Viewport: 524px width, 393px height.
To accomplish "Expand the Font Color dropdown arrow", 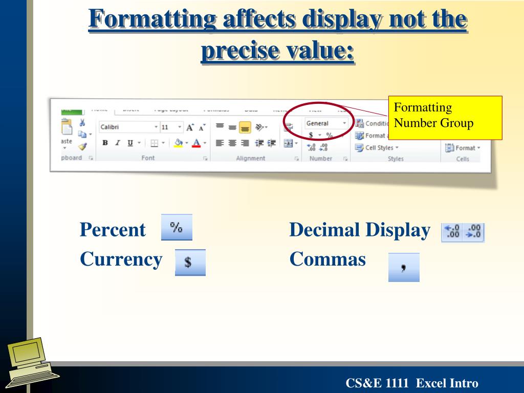I will tap(205, 143).
